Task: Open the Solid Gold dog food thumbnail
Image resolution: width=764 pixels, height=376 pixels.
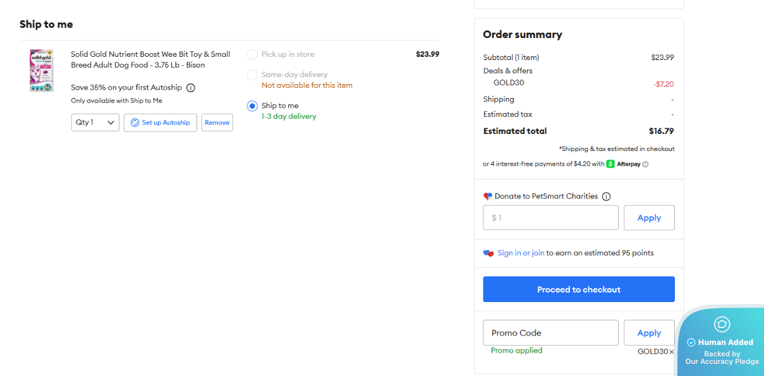Action: [x=42, y=71]
